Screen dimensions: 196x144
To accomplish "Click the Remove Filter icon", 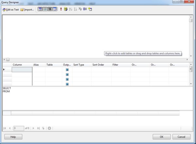I will point(80,9).
